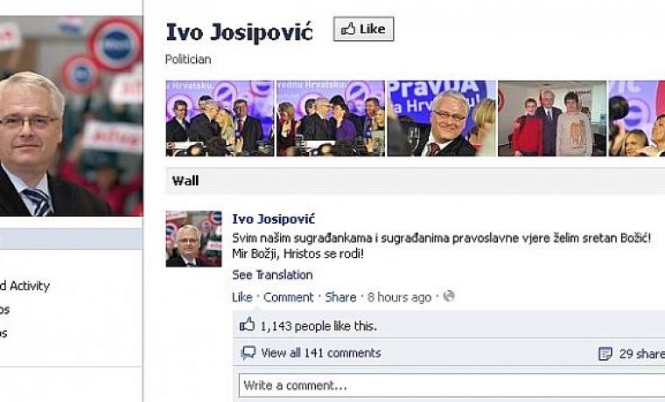Open fourth photo thumbnail with person in red sweater

[552, 119]
